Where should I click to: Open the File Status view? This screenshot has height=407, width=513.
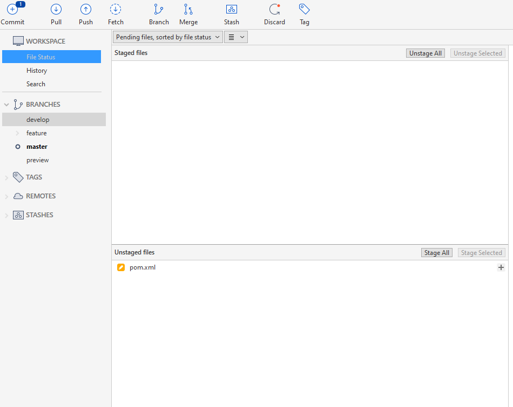point(51,57)
